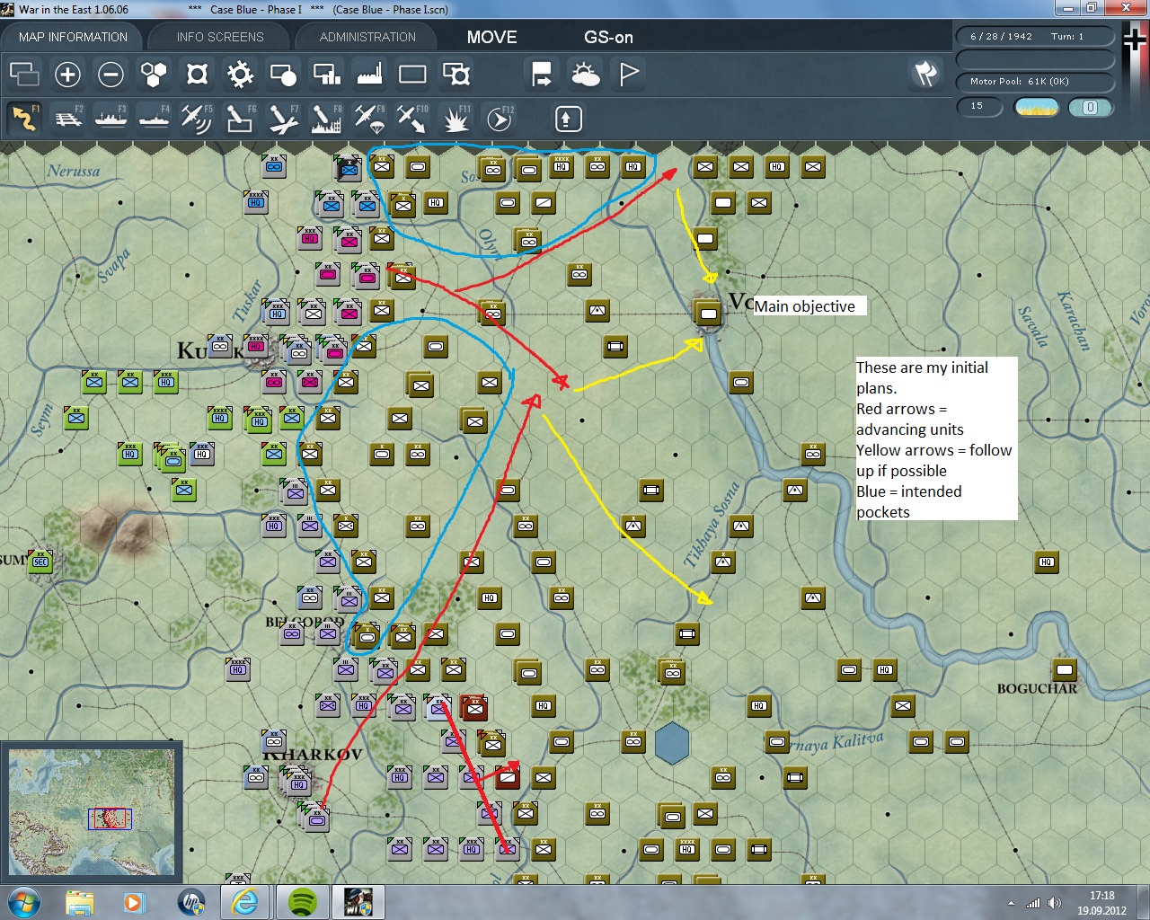Open Internet Explorer from the taskbar
Viewport: 1150px width, 920px height.
[x=244, y=902]
